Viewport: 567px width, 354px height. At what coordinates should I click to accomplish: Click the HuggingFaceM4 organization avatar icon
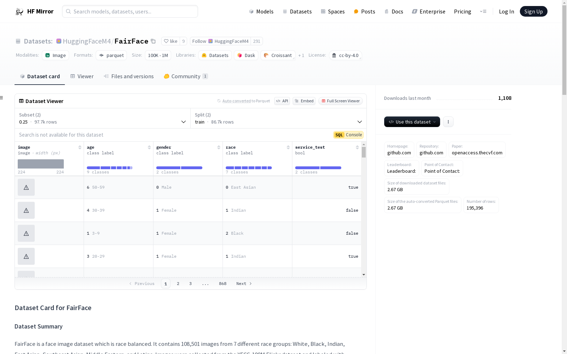[x=59, y=41]
